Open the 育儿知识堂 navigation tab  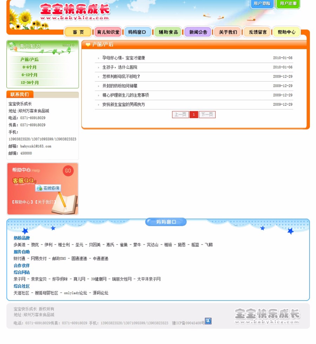click(x=108, y=32)
